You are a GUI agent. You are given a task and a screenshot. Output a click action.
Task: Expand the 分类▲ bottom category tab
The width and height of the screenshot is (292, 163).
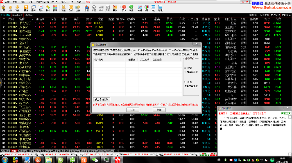(x=5, y=151)
